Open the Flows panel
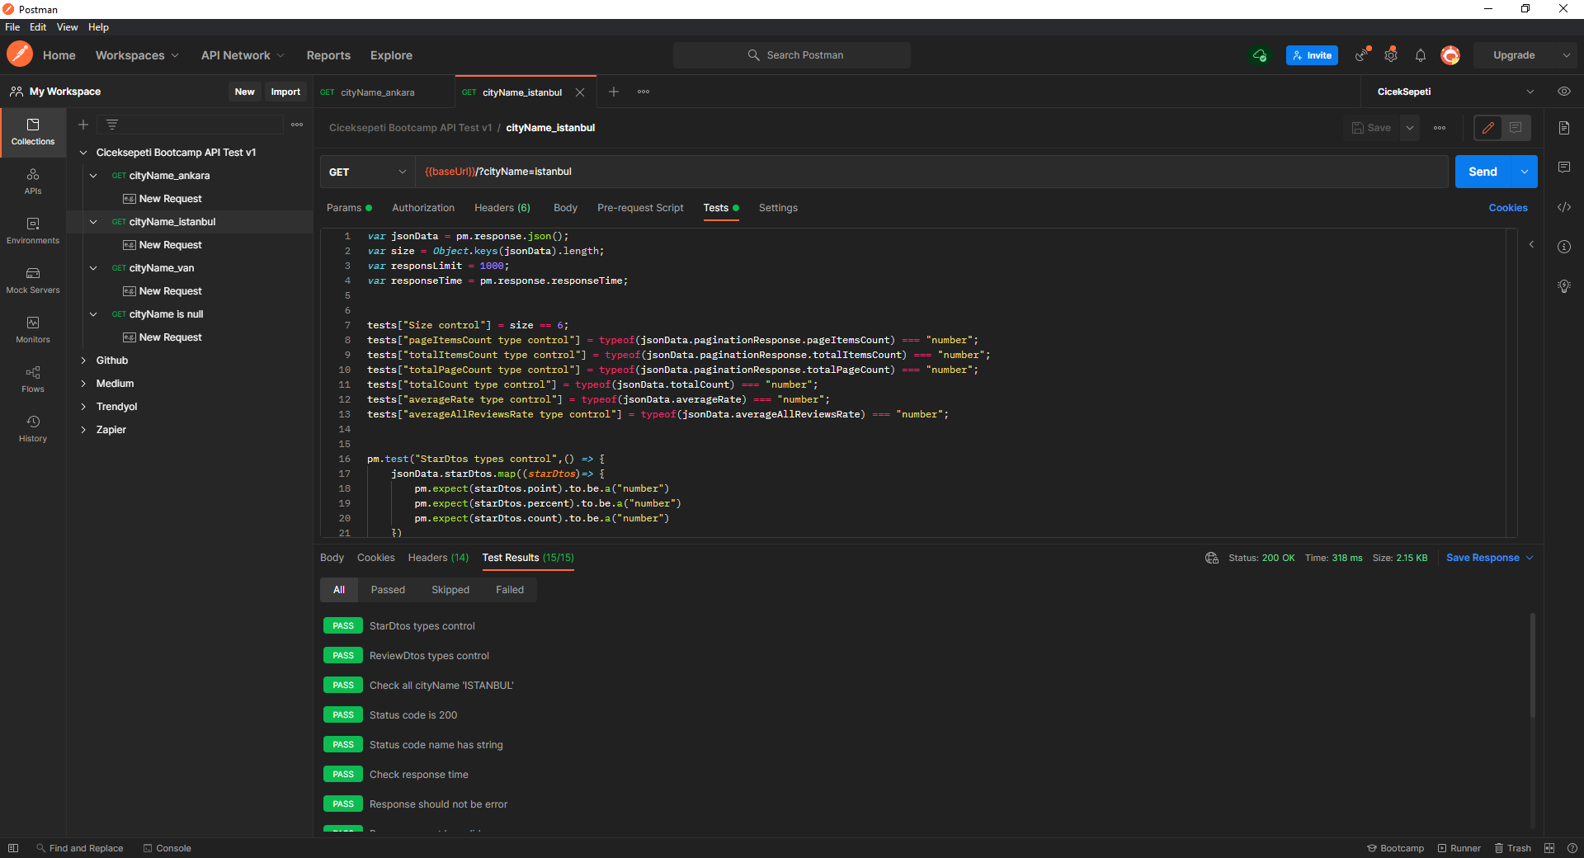The height and width of the screenshot is (858, 1584). [x=32, y=379]
